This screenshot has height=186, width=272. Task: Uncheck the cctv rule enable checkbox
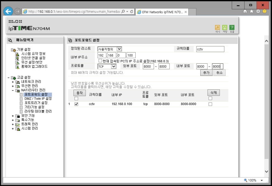pyautogui.click(x=76, y=104)
